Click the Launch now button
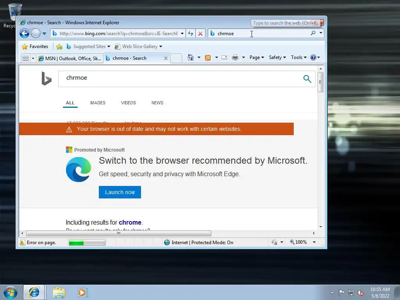The image size is (400, 300). coord(120,192)
